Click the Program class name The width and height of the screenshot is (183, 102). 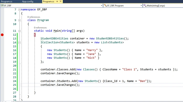pyautogui.click(x=43, y=20)
